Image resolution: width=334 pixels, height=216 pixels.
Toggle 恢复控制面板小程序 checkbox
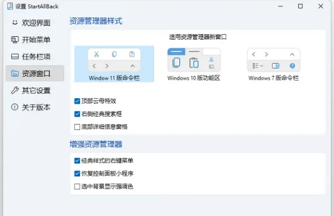(x=77, y=174)
